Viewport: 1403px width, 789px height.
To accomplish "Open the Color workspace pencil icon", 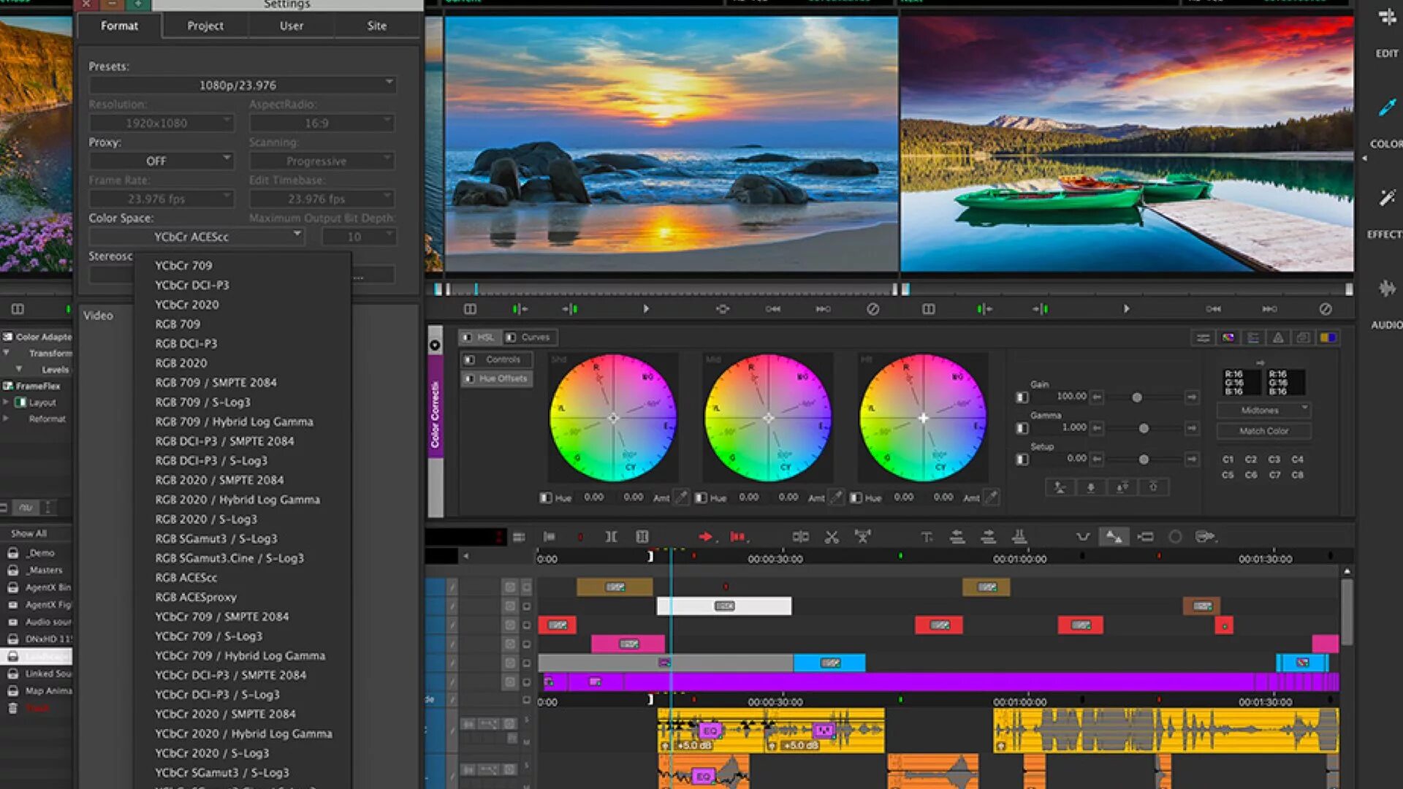I will (x=1386, y=108).
